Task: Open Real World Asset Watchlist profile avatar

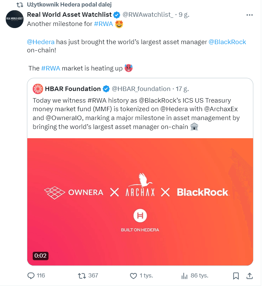Action: coord(15,19)
